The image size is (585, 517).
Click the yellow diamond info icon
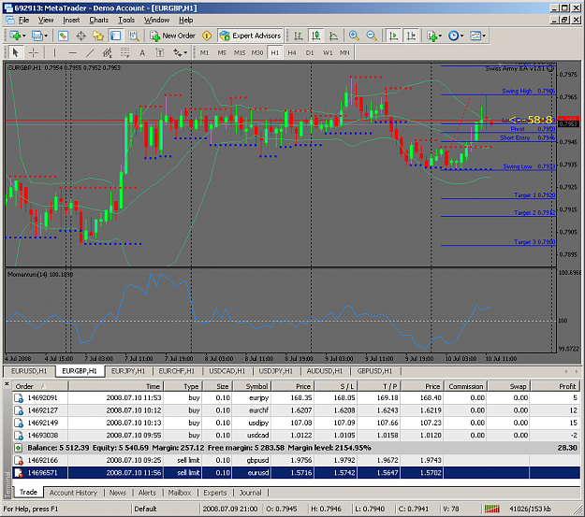207,36
